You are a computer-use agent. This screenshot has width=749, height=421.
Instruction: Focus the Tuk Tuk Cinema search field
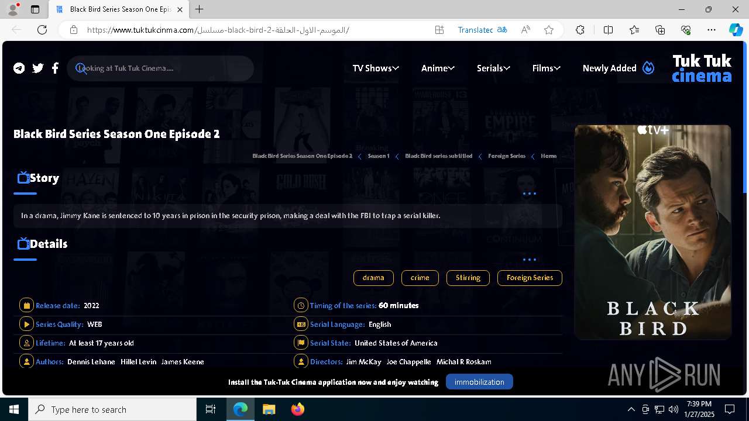[160, 68]
